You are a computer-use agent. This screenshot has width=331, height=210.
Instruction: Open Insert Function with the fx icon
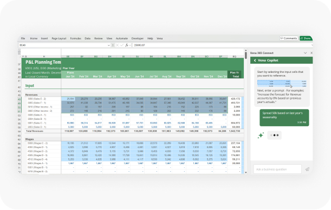127,45
